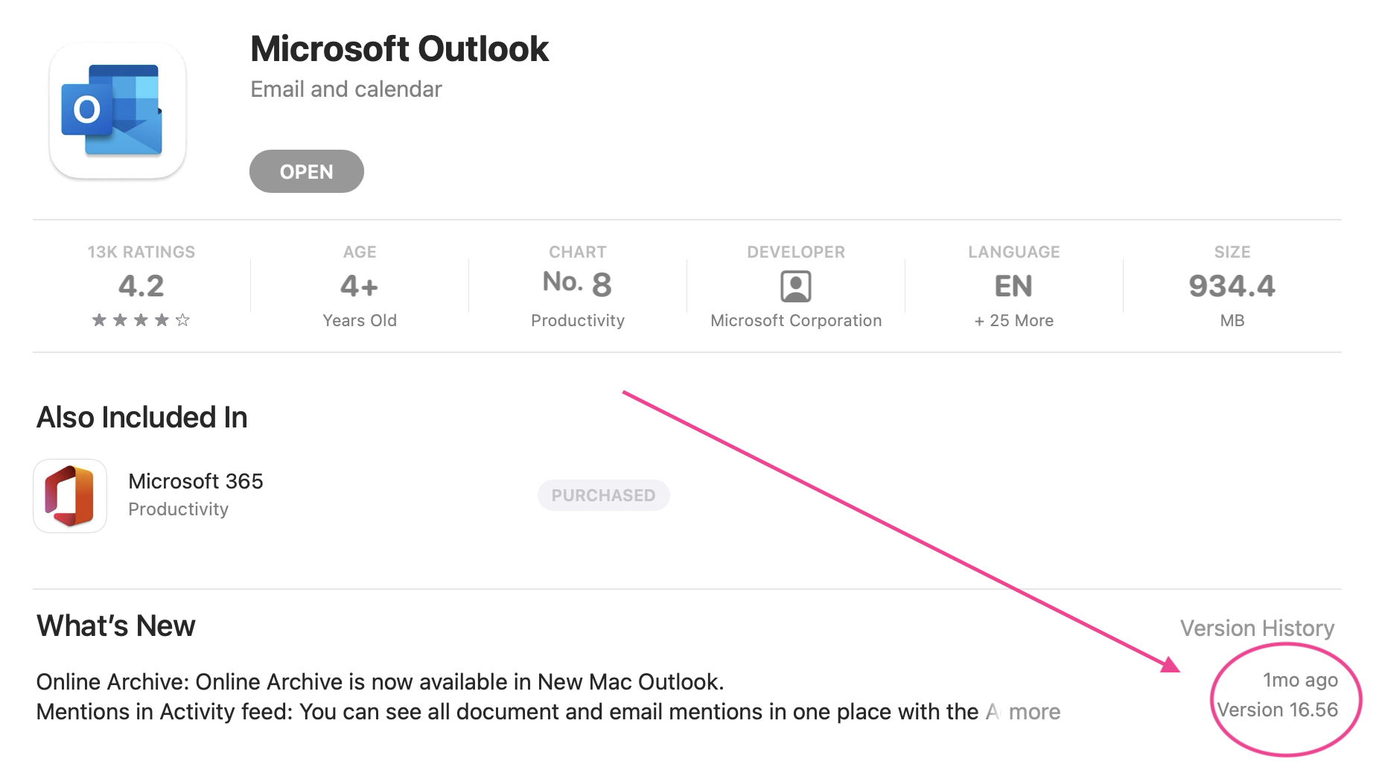Click the 934.4 MB size value
The image size is (1382, 770).
1232,286
